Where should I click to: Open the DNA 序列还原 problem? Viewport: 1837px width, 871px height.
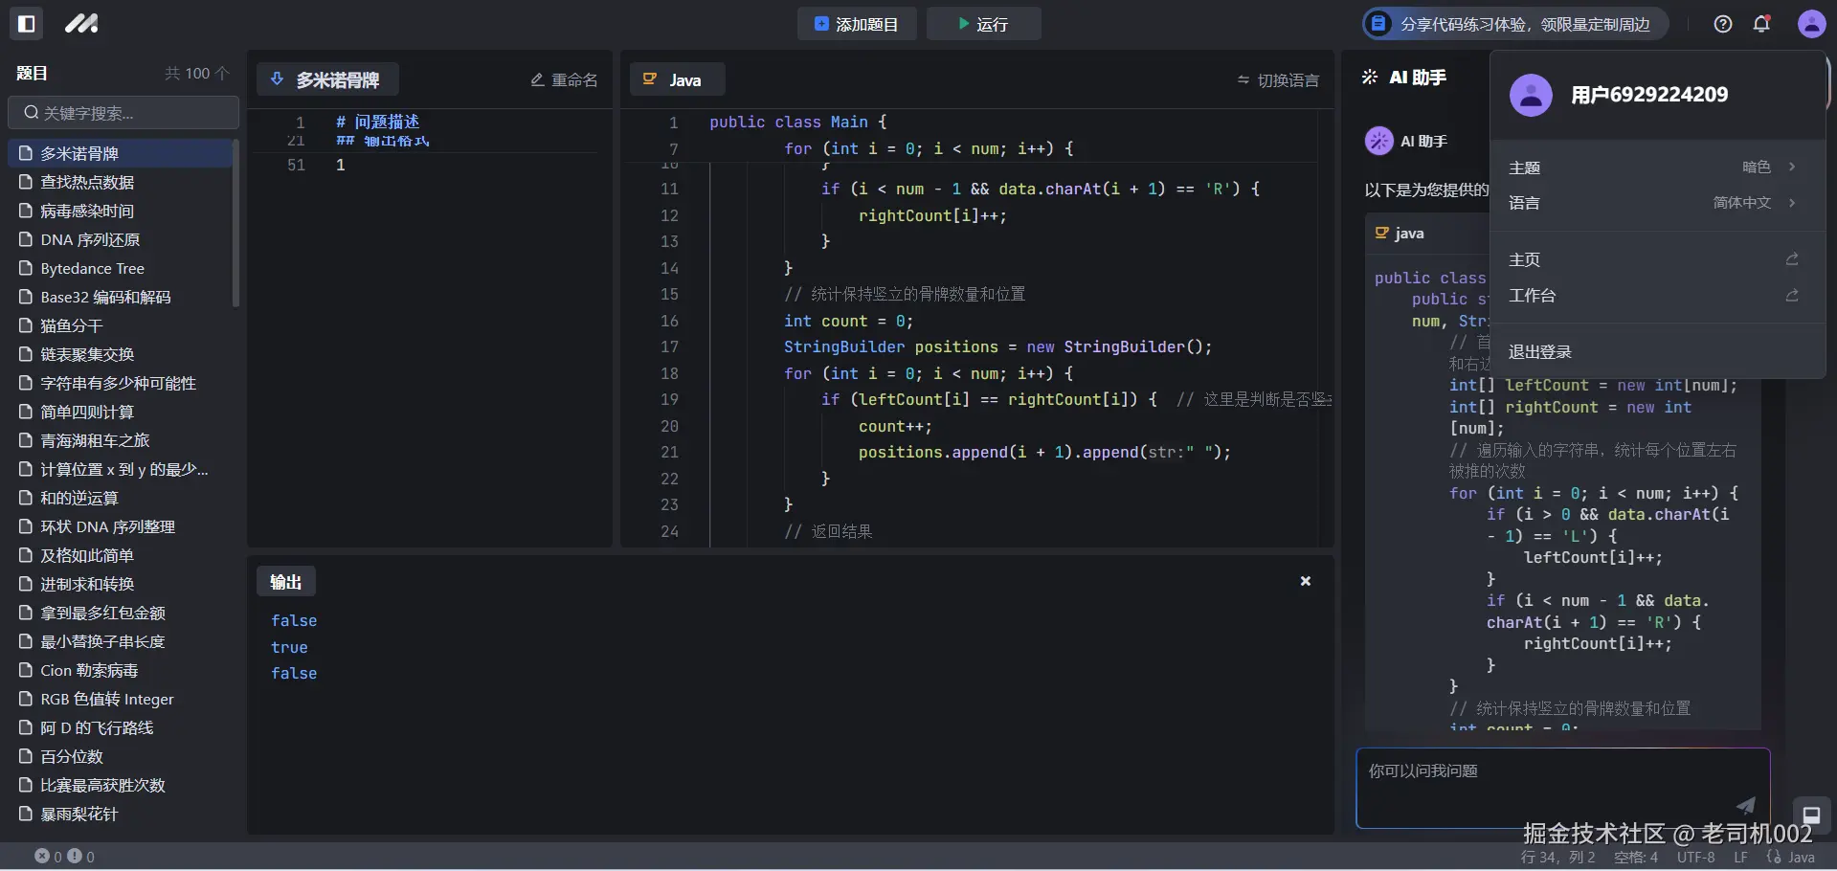click(x=121, y=239)
